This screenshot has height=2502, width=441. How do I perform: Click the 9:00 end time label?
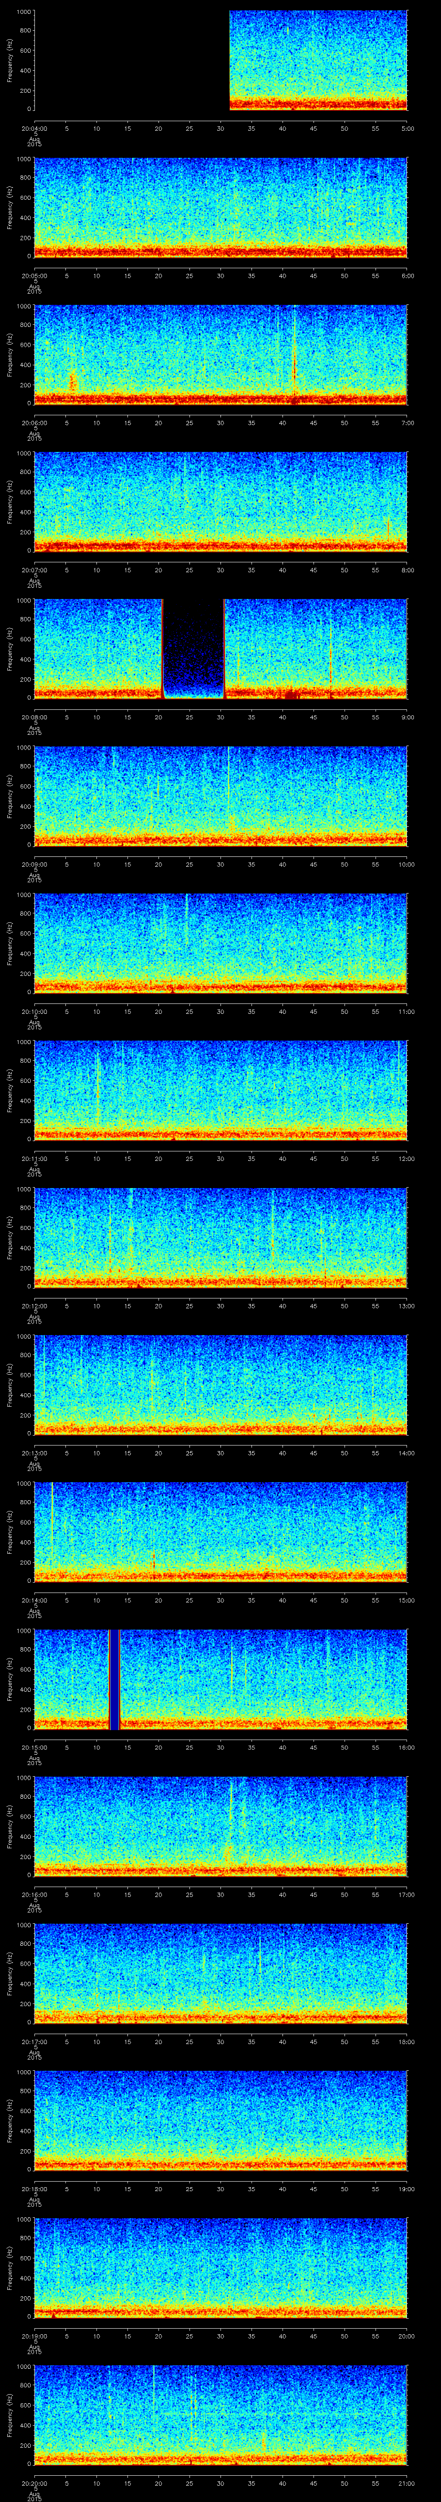pyautogui.click(x=407, y=717)
